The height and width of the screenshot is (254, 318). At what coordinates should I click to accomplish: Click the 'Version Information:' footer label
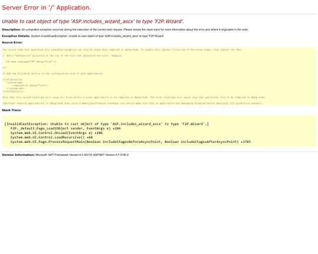18,155
